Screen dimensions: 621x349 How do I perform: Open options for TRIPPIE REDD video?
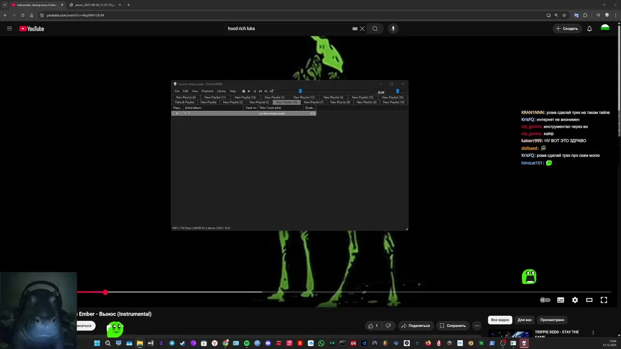point(593,333)
